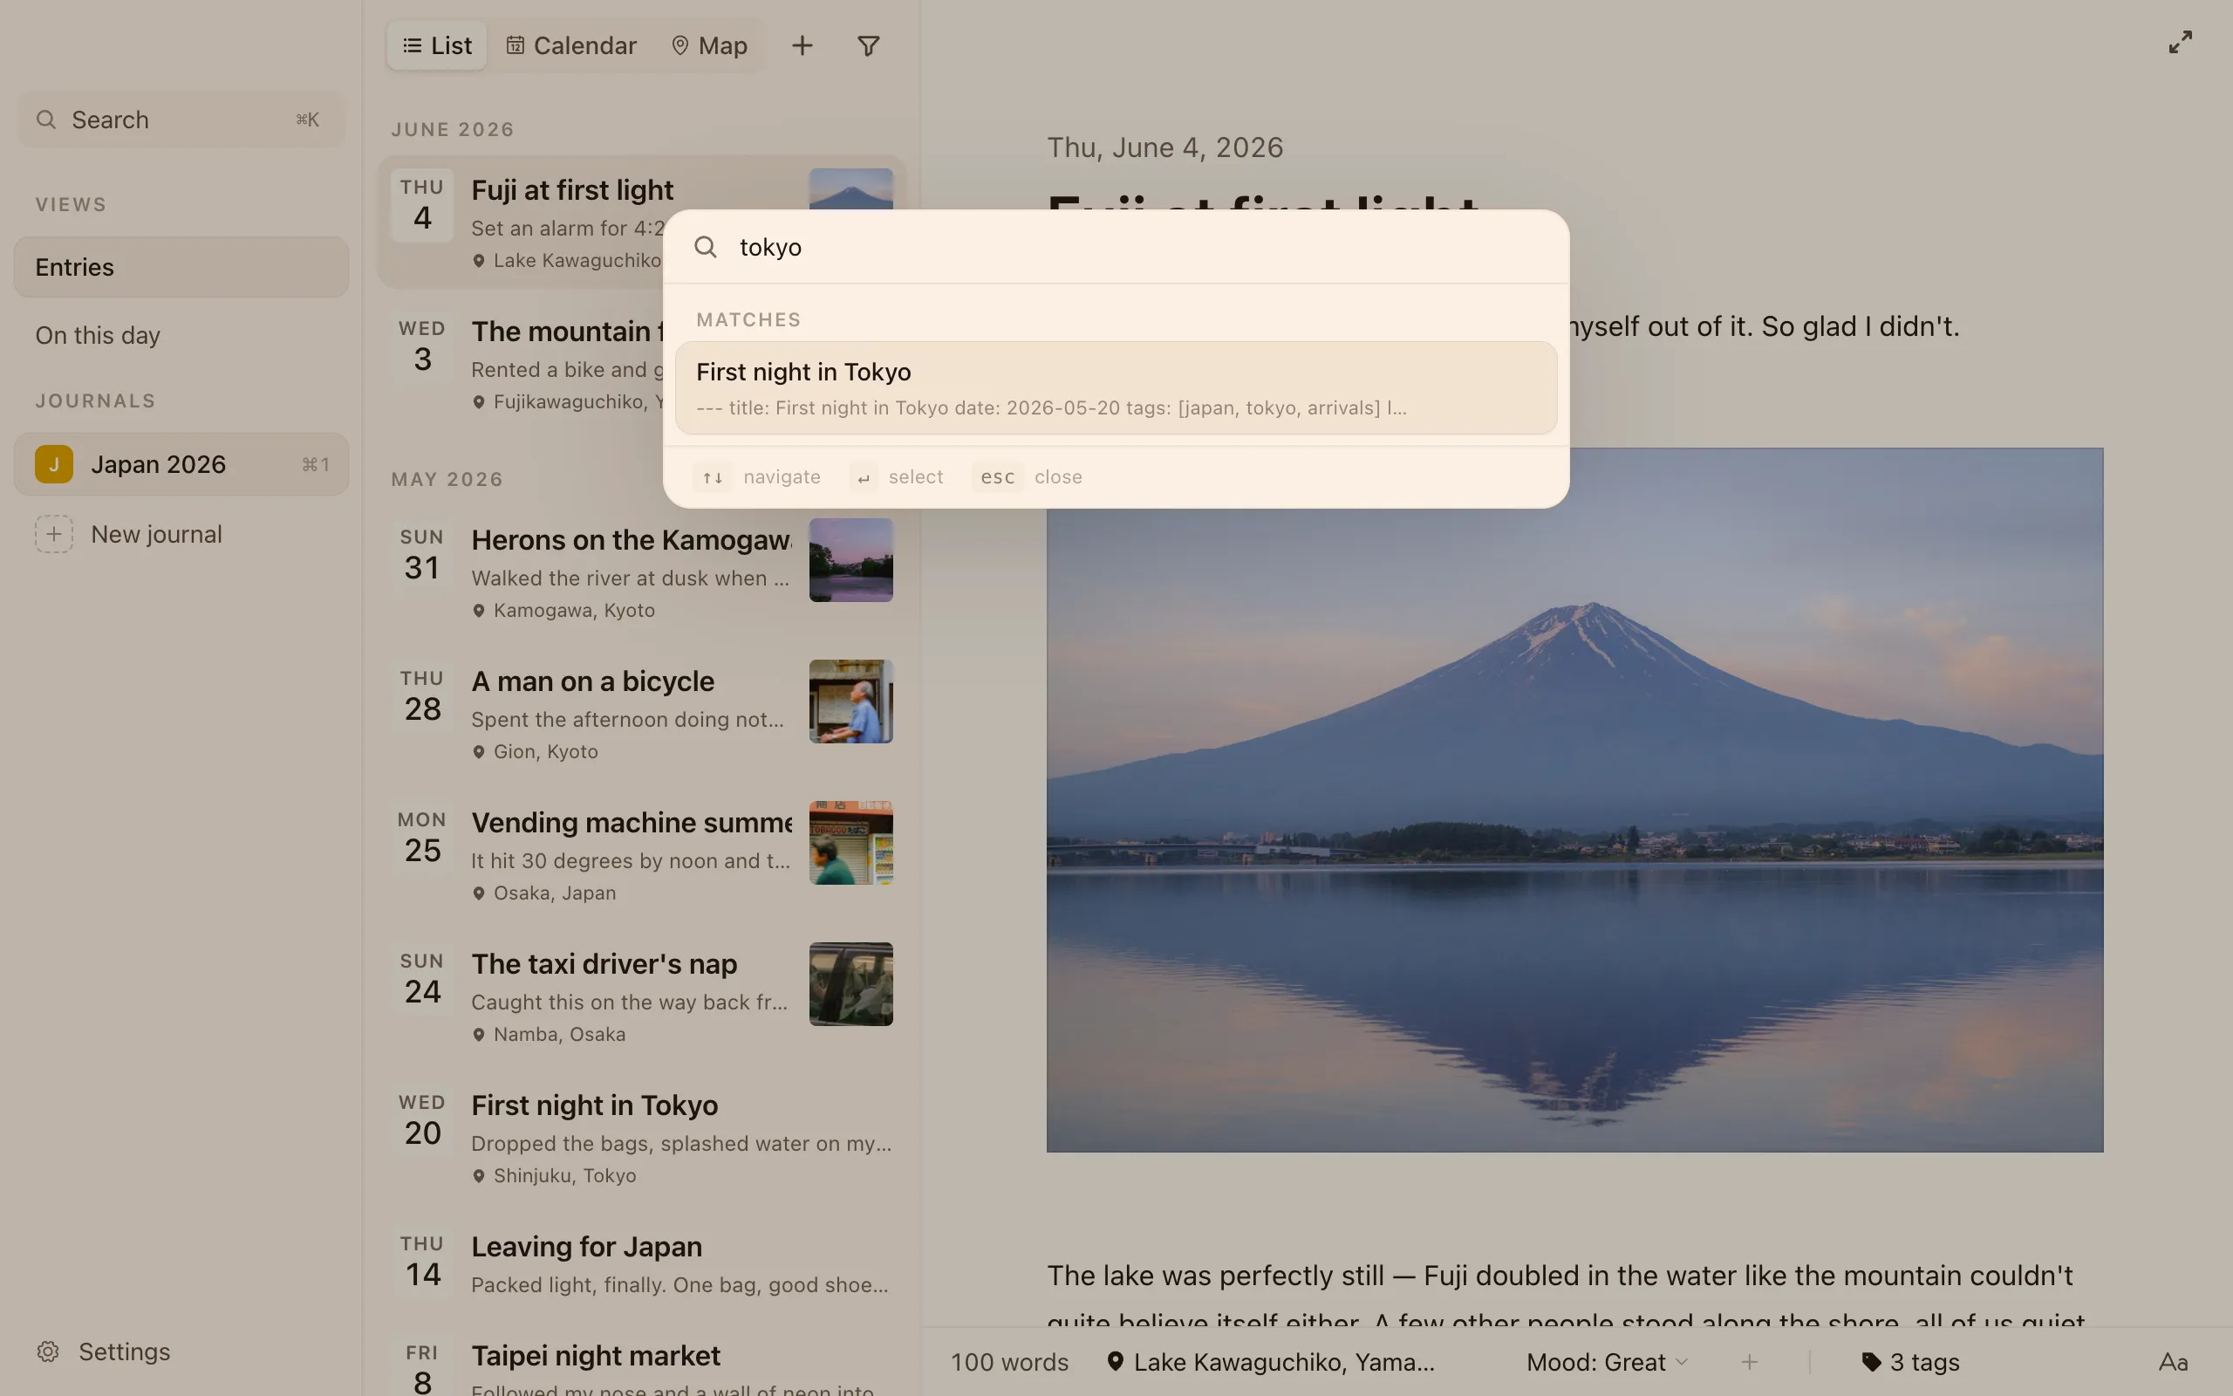Click the Namba, Osaka location

pyautogui.click(x=559, y=1034)
